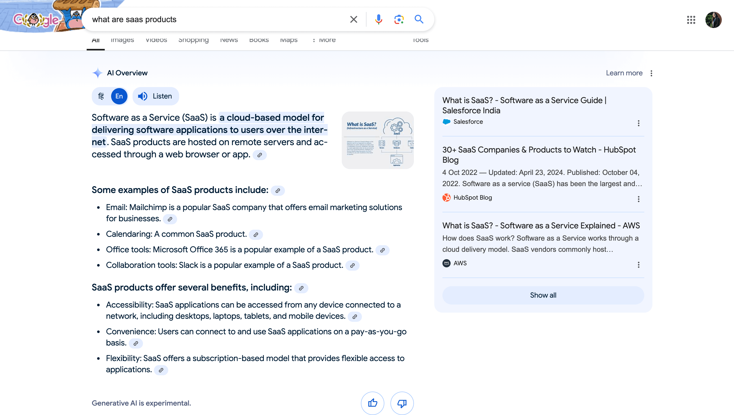The image size is (734, 415).
Task: Open options menu for the Salesforce result
Action: 639,123
